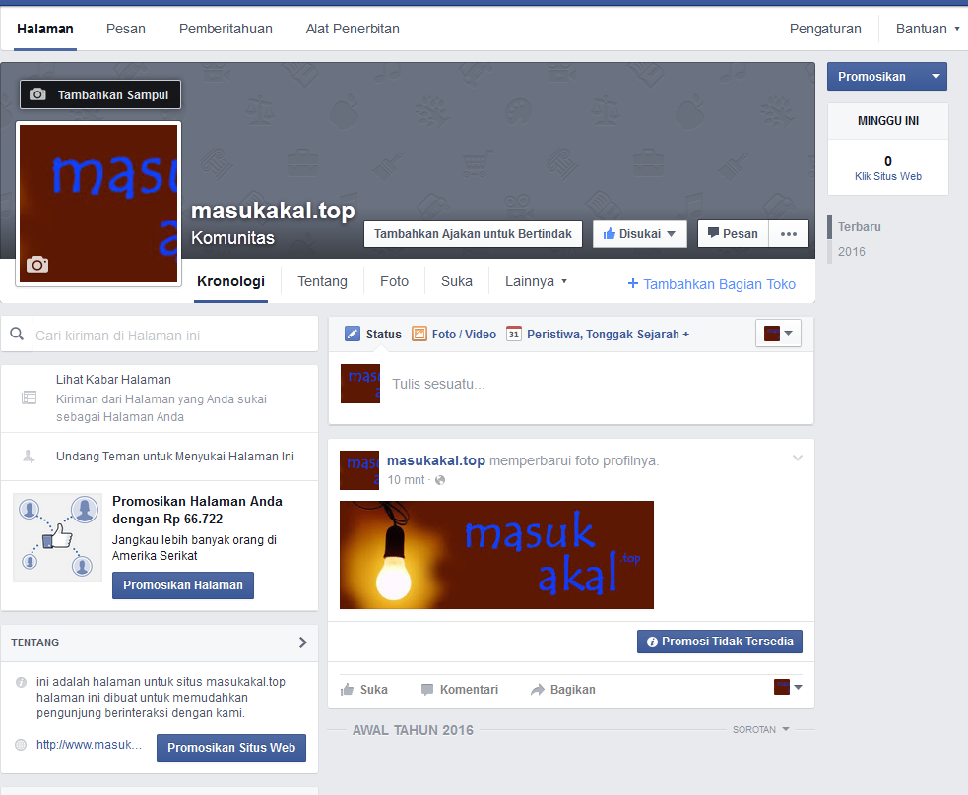Click the public globe icon next to 10 mnt
The height and width of the screenshot is (795, 968).
(x=440, y=480)
